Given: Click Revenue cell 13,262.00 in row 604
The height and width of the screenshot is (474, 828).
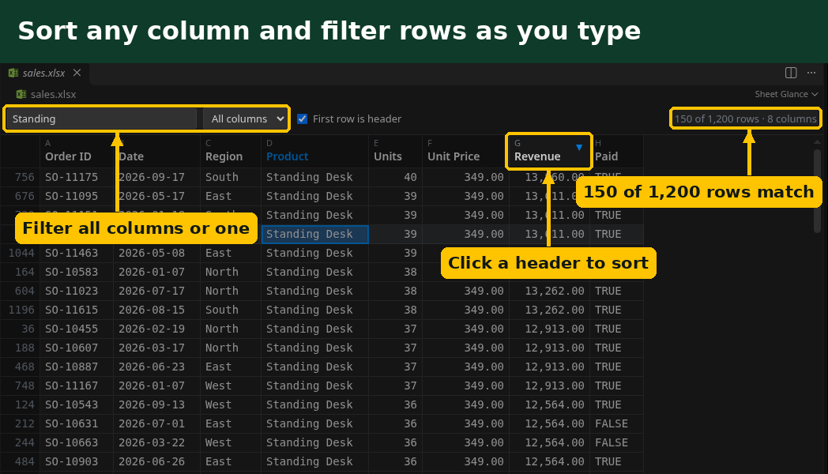Looking at the screenshot, I should [x=549, y=292].
